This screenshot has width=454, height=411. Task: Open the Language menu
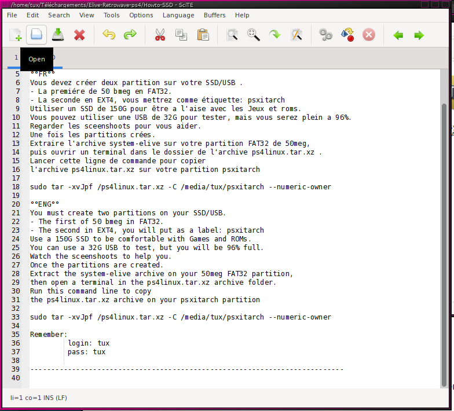pos(178,15)
